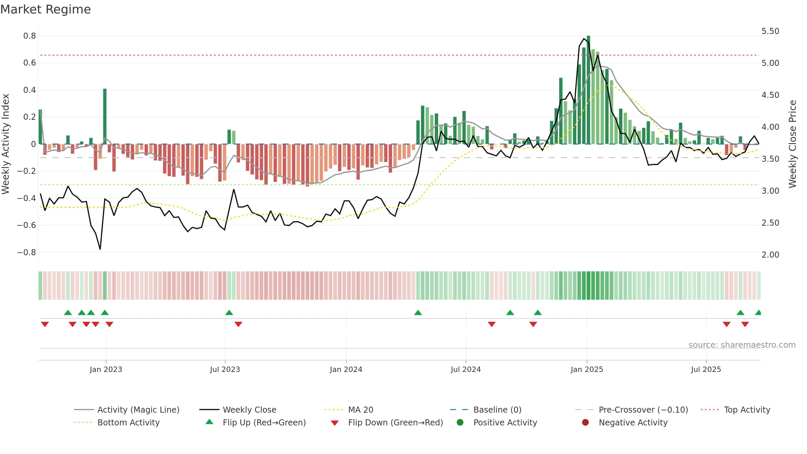Click the green flip-up triangle at Jul 2023

229,312
